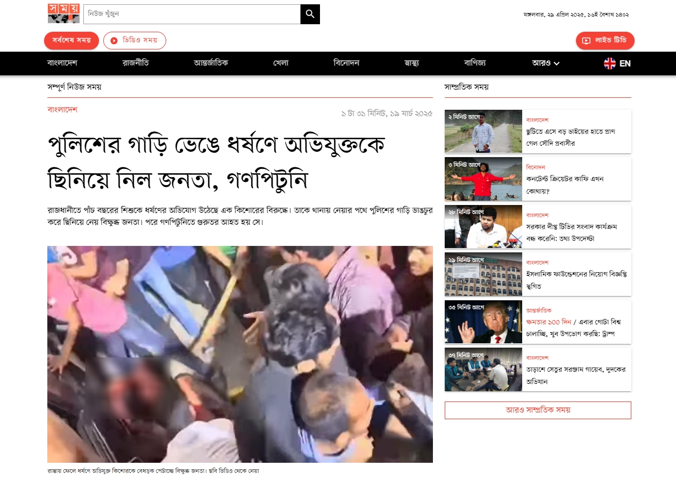Open the খেলা sports section
Image resolution: width=676 pixels, height=480 pixels.
pyautogui.click(x=281, y=63)
